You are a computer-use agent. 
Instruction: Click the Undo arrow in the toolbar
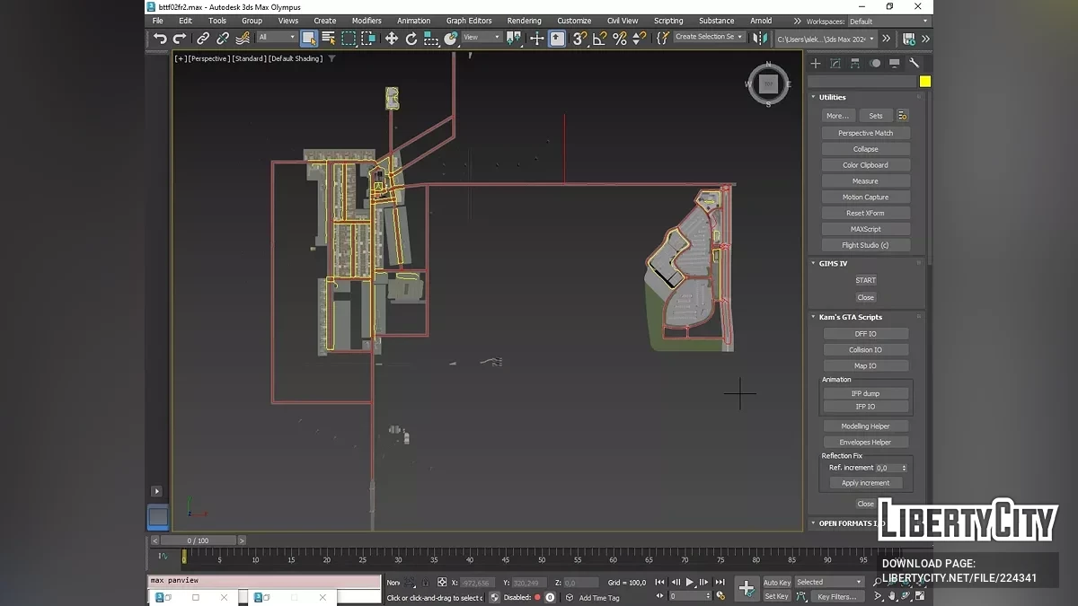pos(160,38)
